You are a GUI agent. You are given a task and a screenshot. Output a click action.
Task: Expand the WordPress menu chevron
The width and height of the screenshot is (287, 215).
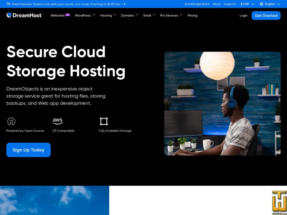pyautogui.click(x=94, y=15)
